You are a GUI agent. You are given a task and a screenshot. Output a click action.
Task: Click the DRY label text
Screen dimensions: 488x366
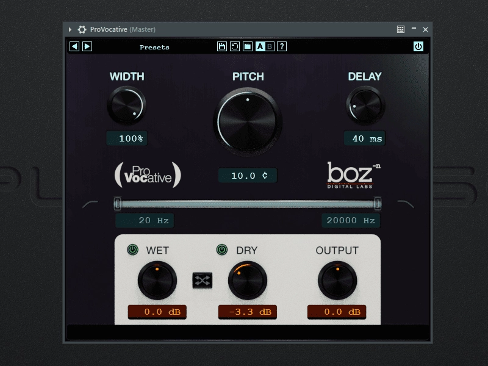(x=247, y=251)
